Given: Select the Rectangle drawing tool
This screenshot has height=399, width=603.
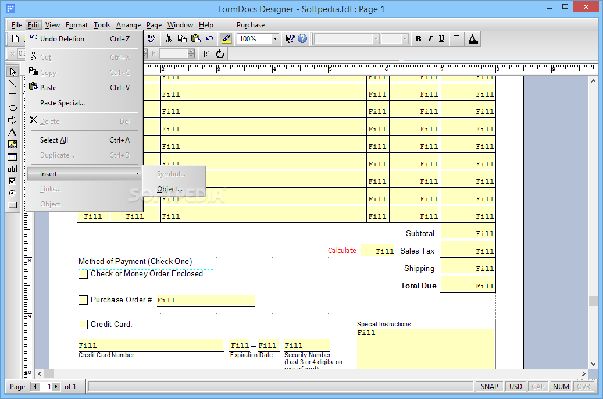Looking at the screenshot, I should tap(12, 96).
